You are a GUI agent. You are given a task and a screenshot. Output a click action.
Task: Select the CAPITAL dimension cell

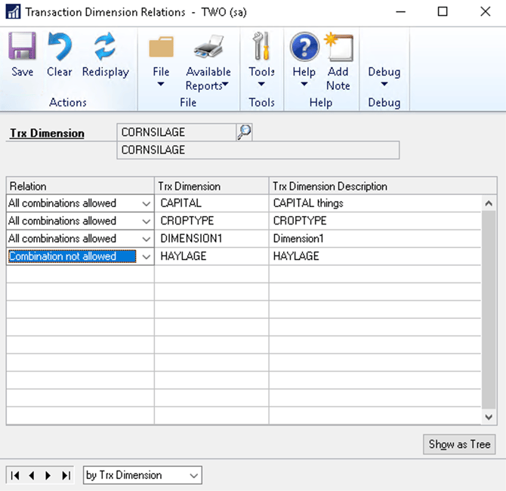coord(211,203)
